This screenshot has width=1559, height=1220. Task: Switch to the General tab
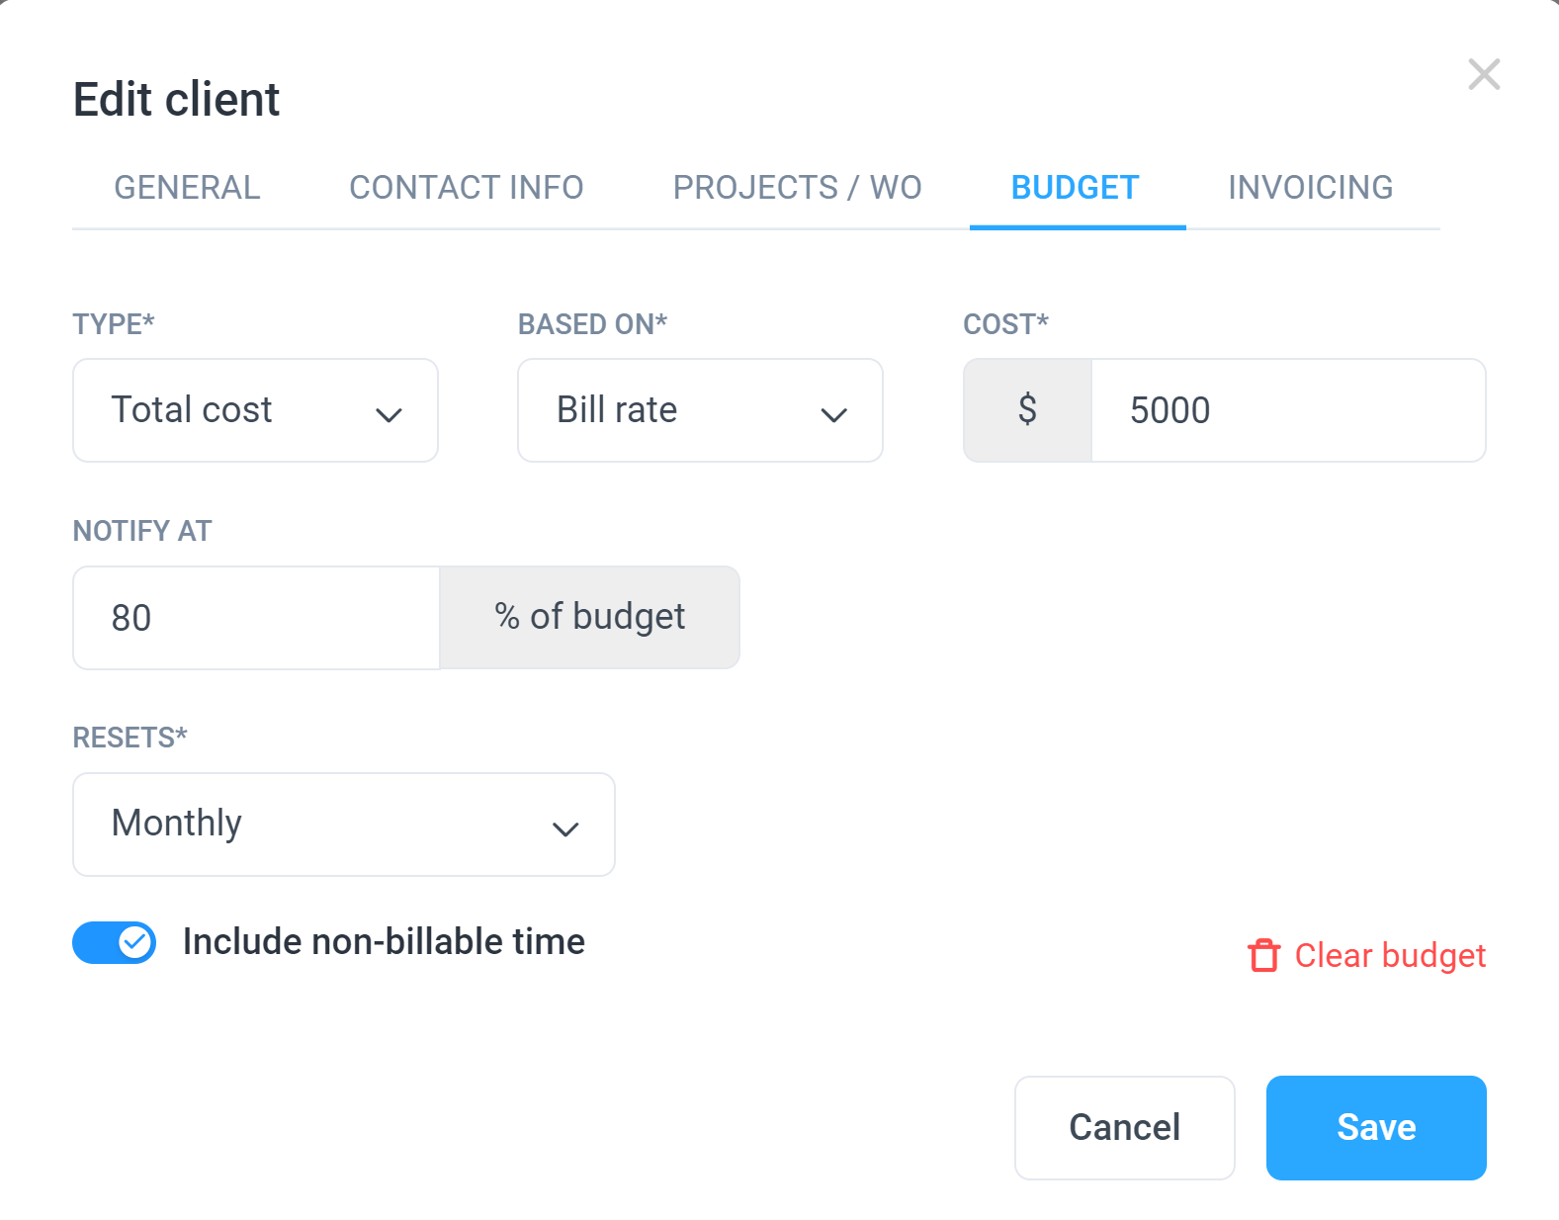point(188,188)
